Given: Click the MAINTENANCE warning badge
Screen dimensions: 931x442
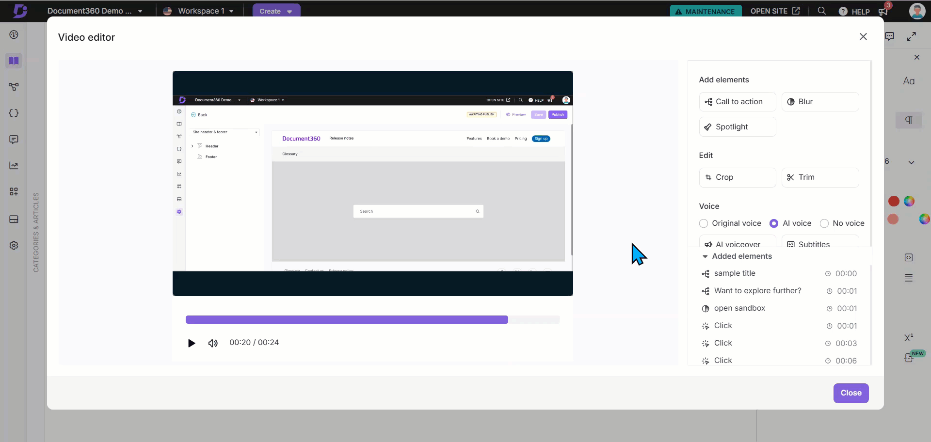Looking at the screenshot, I should coord(706,11).
